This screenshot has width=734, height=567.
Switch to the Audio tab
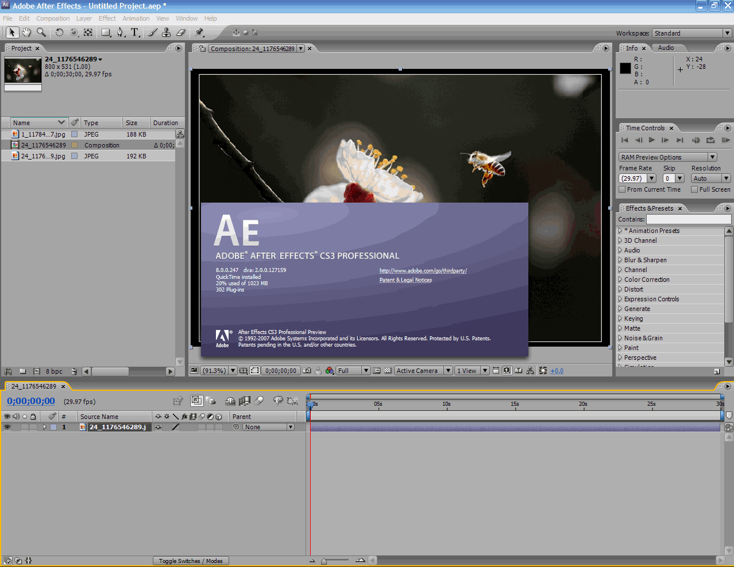coord(666,48)
